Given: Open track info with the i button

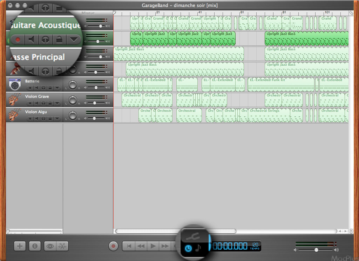Looking at the screenshot, I should 35,246.
